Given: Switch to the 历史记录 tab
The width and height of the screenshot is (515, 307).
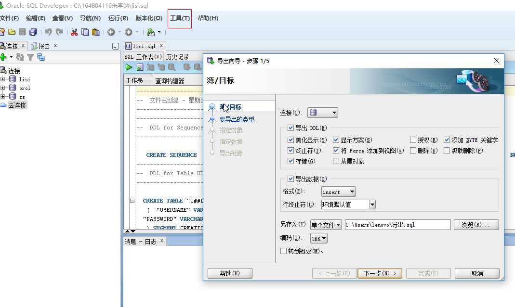Looking at the screenshot, I should click(177, 57).
